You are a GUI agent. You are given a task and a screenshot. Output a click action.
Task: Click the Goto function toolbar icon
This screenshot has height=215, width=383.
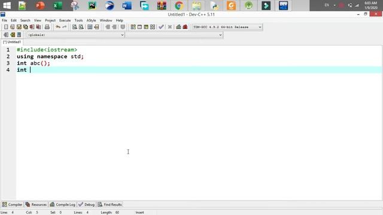pyautogui.click(x=90, y=27)
